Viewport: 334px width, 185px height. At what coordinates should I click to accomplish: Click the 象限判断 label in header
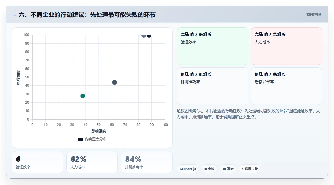pyautogui.click(x=314, y=15)
